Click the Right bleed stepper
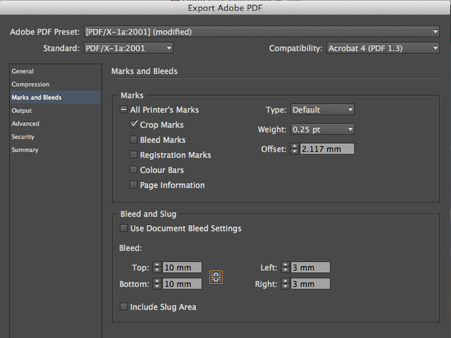 coord(285,284)
